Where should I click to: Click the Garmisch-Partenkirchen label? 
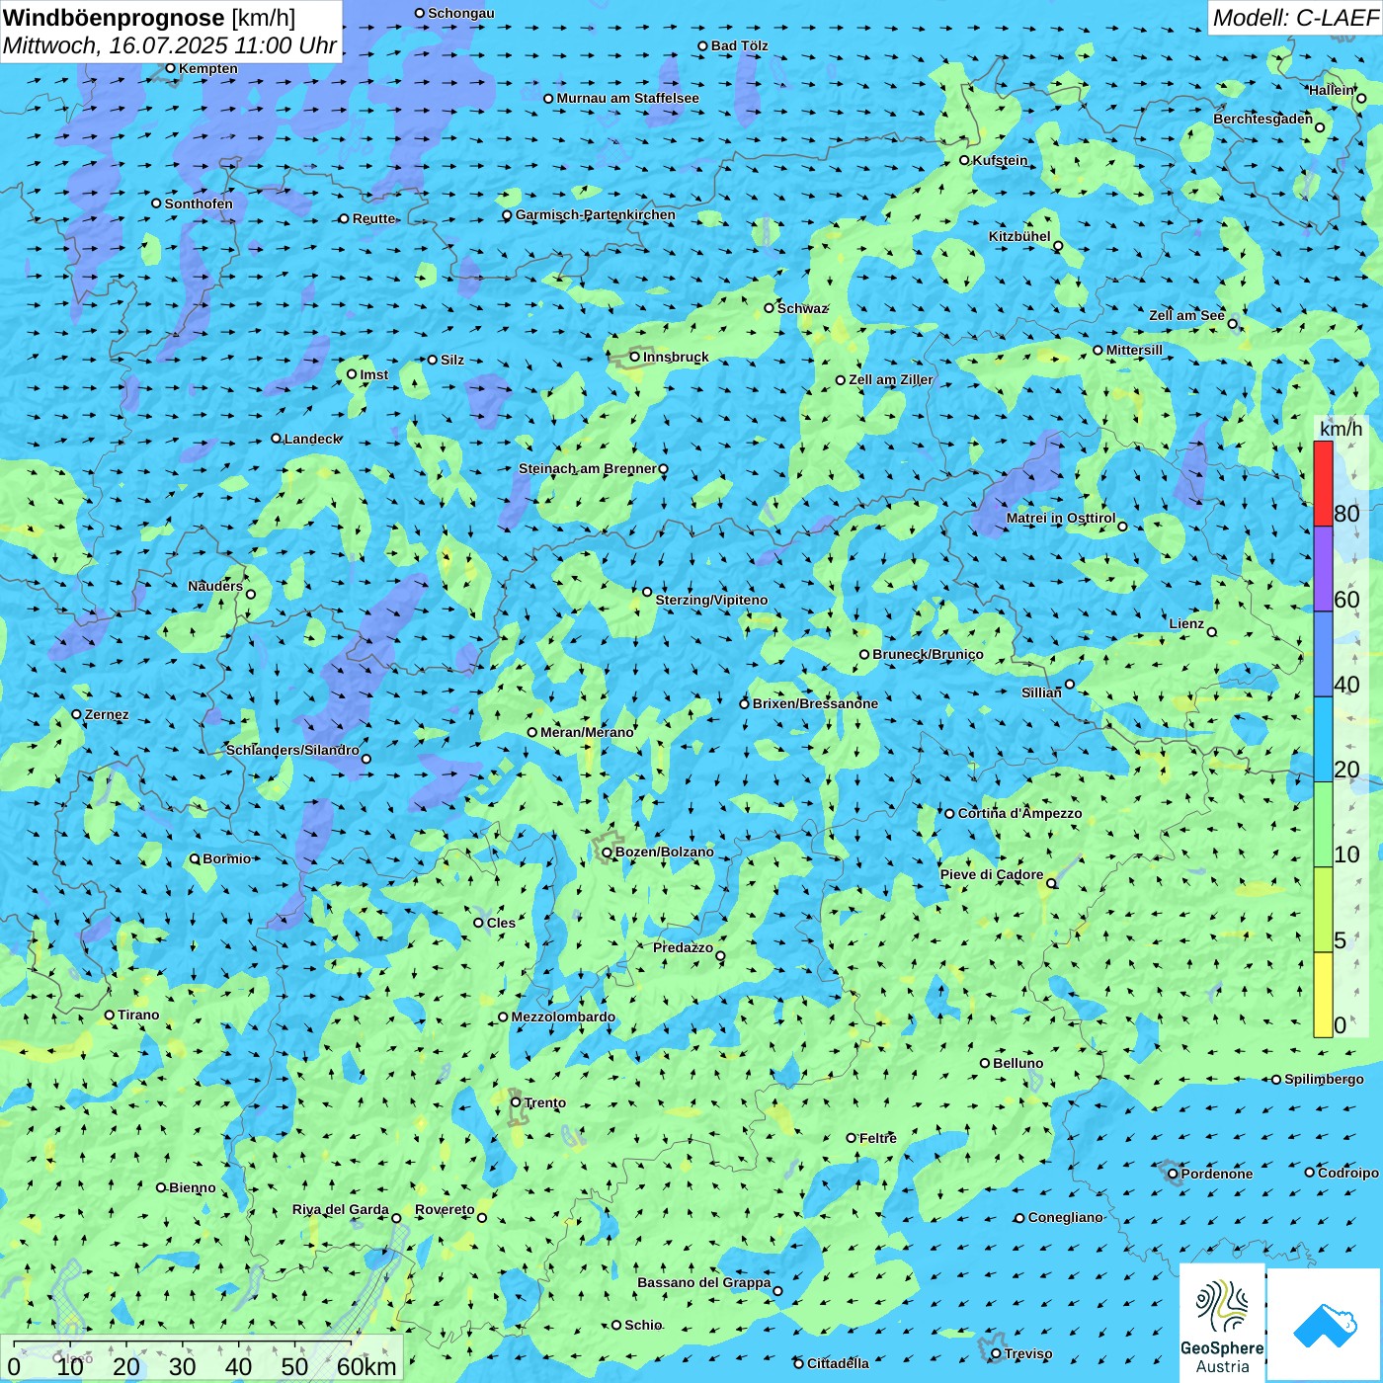click(596, 214)
